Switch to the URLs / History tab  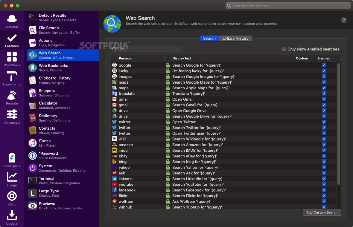(235, 39)
